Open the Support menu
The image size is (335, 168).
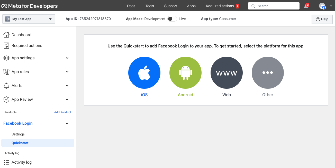click(x=171, y=6)
